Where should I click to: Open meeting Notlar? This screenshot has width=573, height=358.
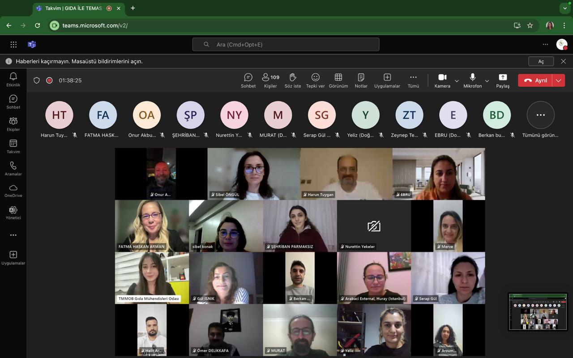(361, 80)
